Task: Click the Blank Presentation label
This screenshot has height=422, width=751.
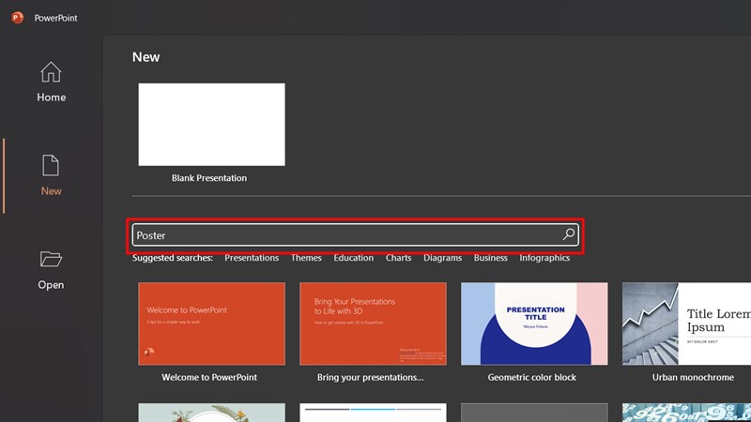Action: click(209, 177)
